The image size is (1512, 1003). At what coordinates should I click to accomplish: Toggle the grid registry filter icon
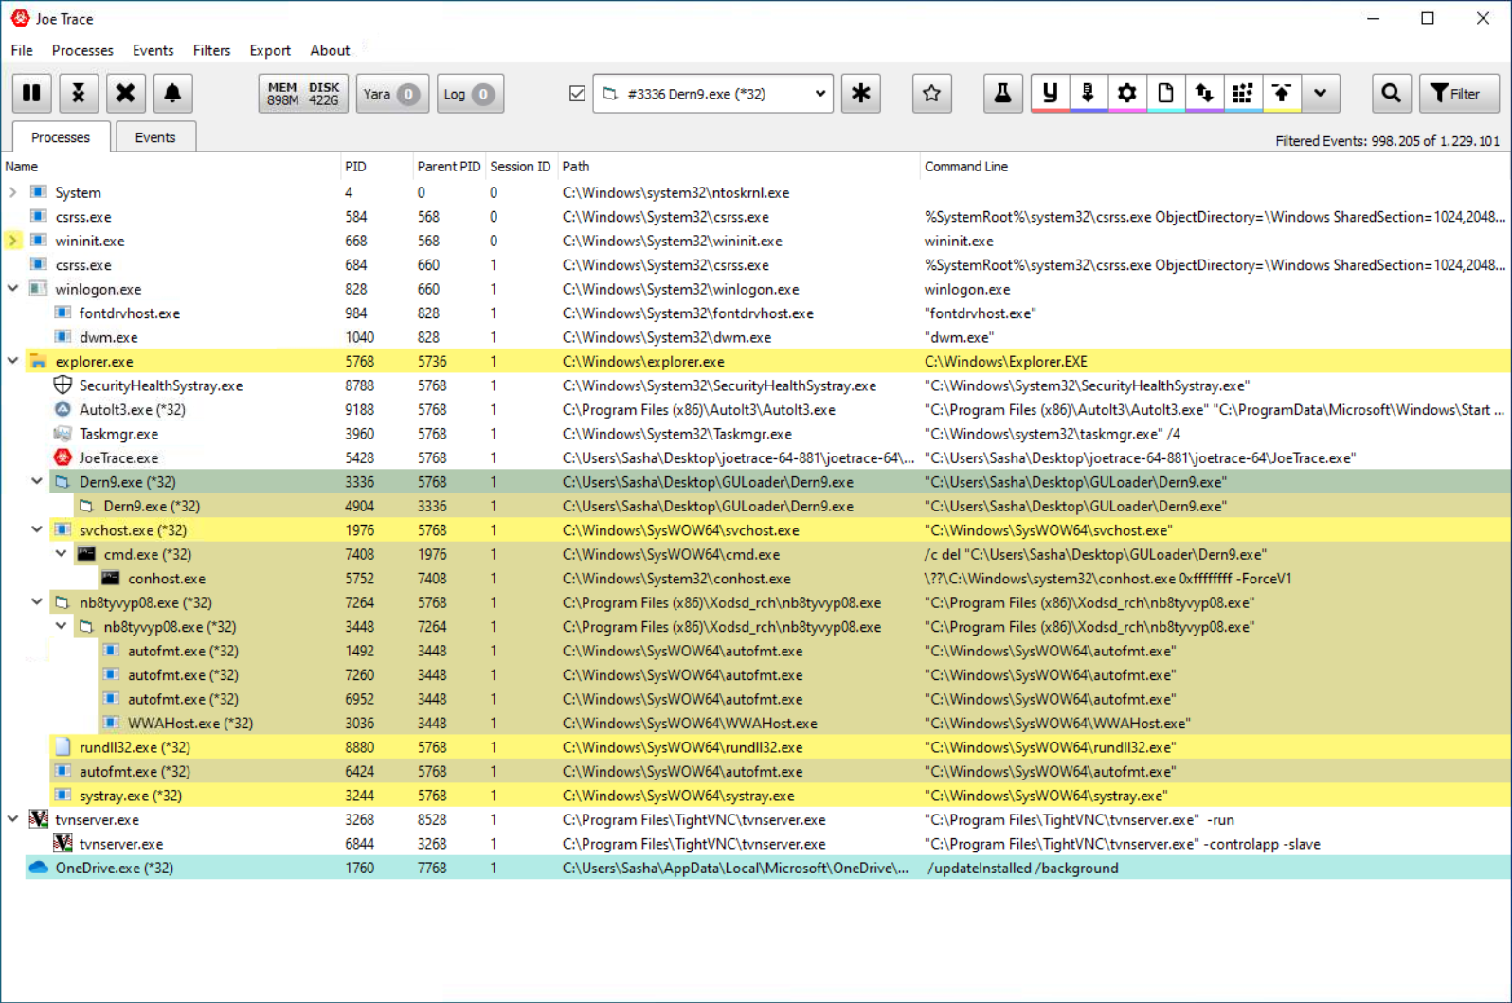(x=1243, y=93)
